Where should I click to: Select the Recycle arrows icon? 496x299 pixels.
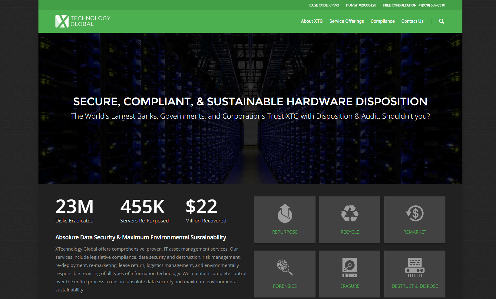point(350,213)
